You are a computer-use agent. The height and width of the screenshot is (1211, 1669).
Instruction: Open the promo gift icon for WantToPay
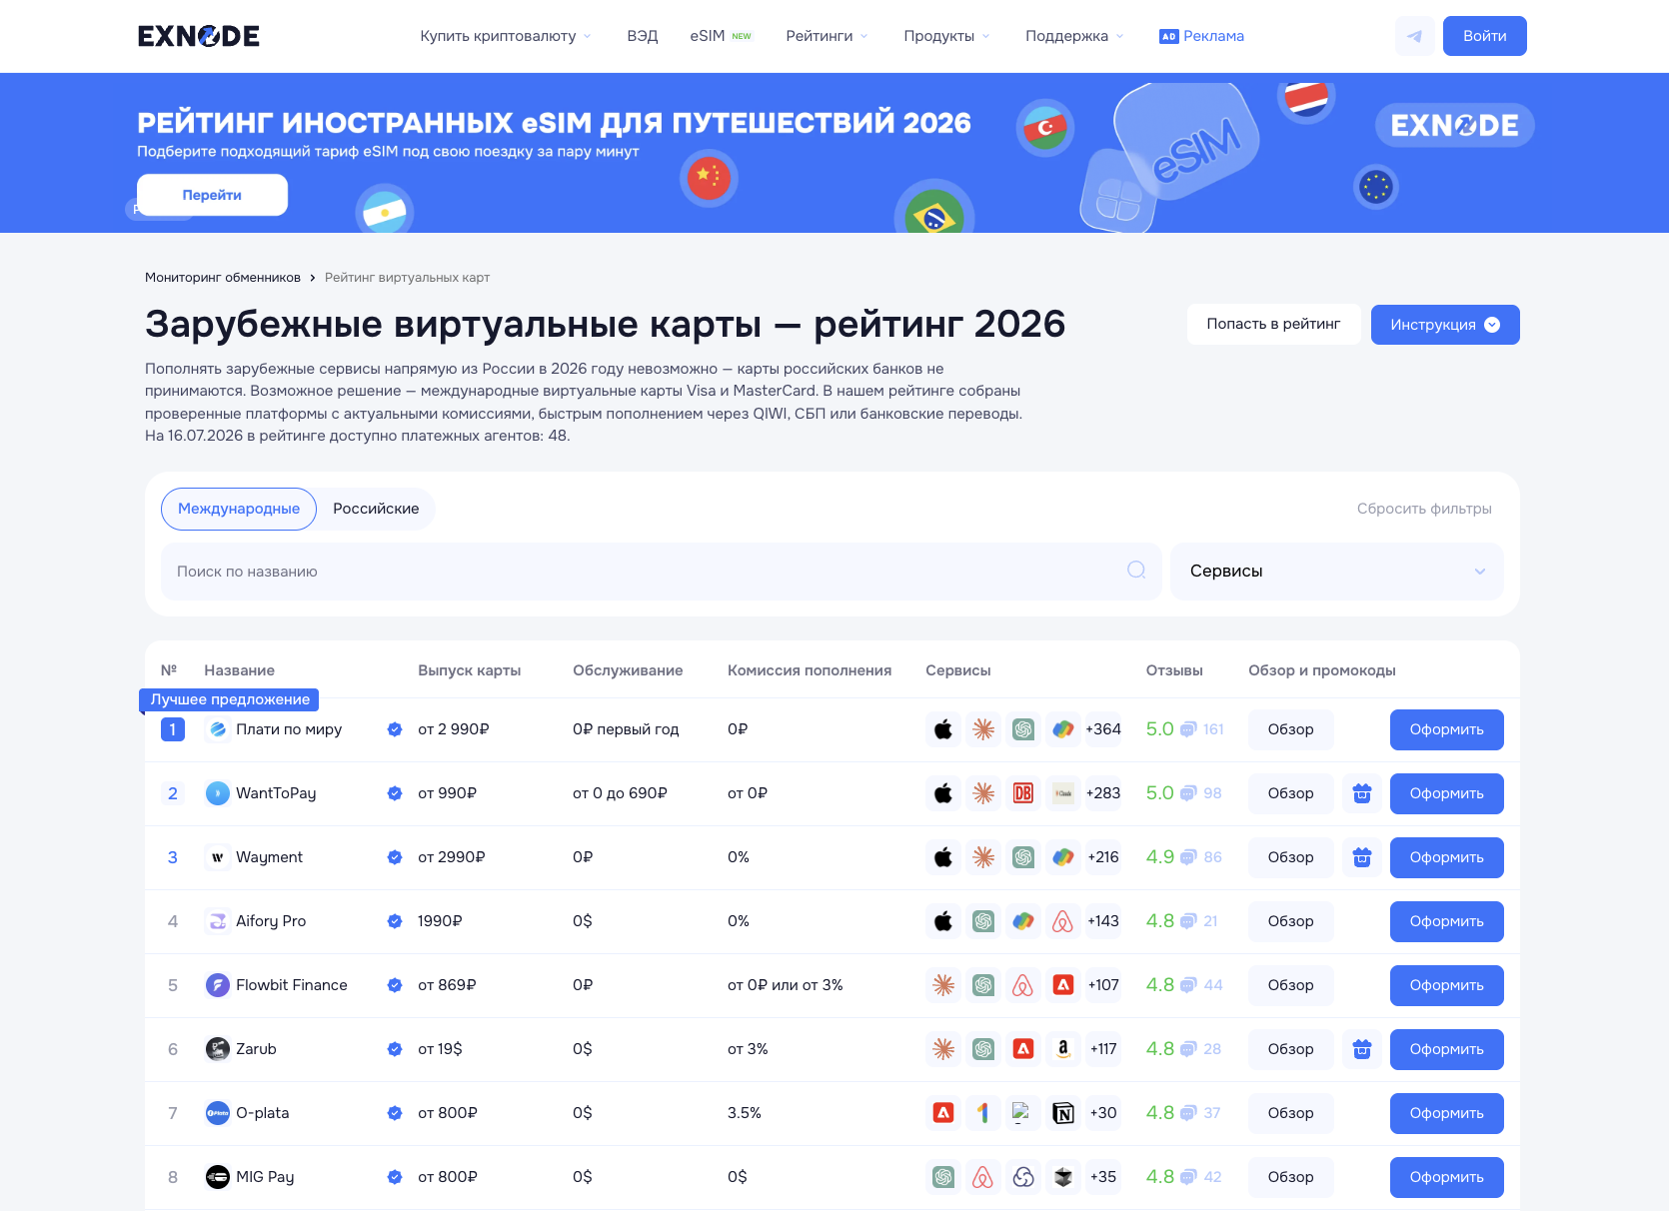coord(1362,793)
